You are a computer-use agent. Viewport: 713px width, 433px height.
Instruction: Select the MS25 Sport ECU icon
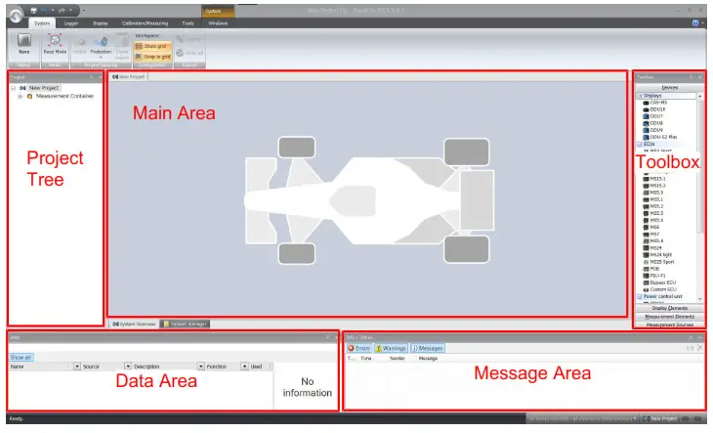(x=646, y=262)
